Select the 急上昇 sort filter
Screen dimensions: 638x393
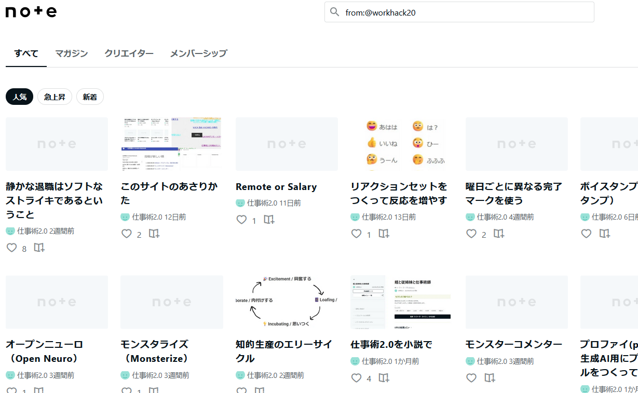(x=55, y=97)
